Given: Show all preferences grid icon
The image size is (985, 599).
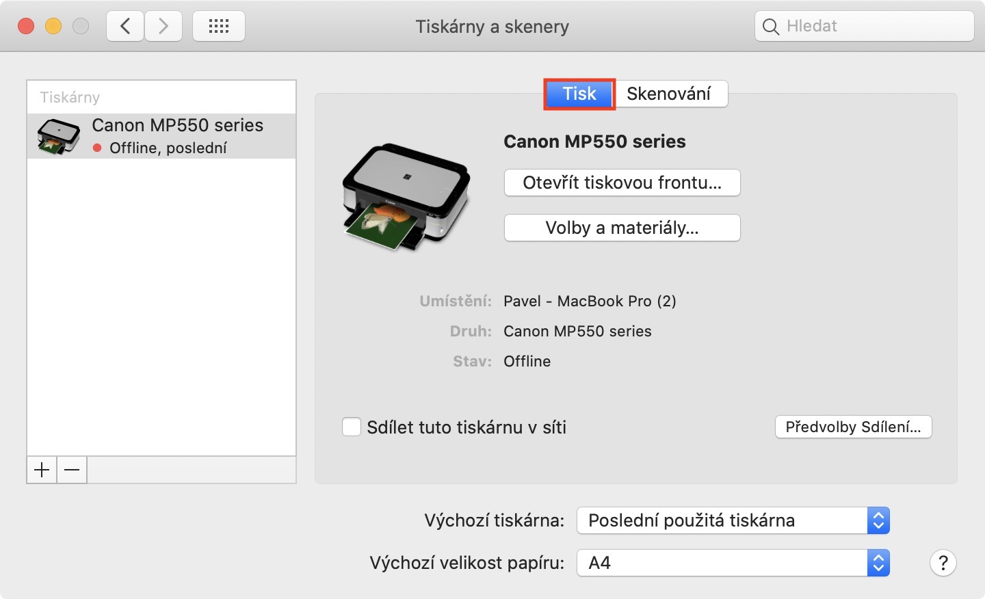Looking at the screenshot, I should pos(218,27).
